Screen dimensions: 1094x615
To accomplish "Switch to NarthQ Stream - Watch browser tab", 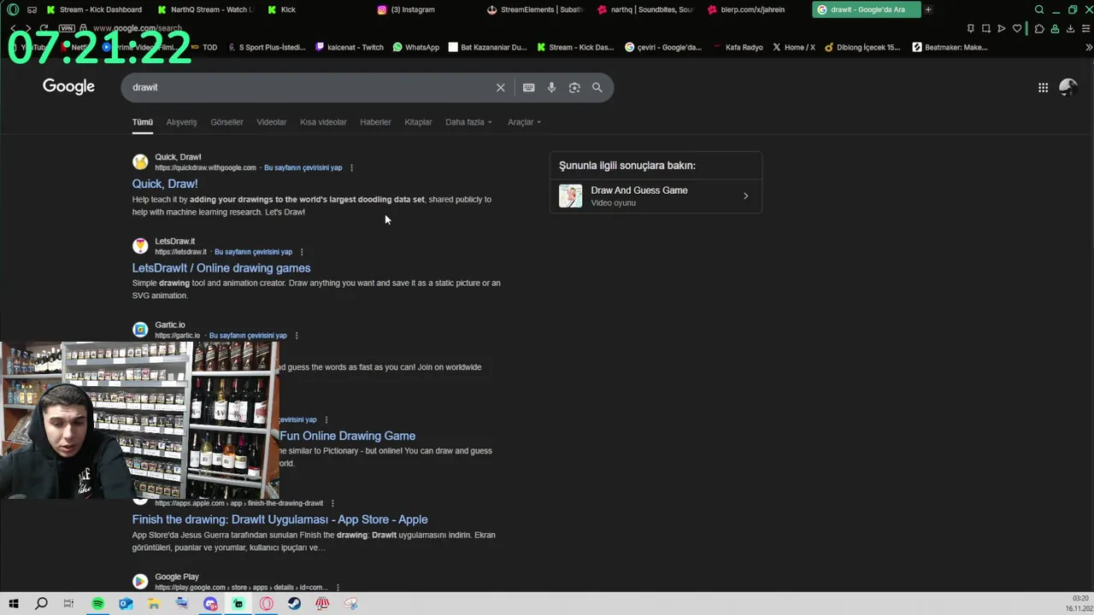I will tap(207, 9).
